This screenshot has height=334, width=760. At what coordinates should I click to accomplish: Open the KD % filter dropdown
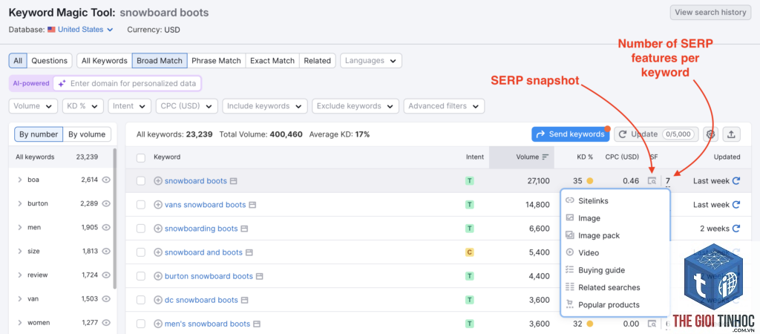[83, 106]
